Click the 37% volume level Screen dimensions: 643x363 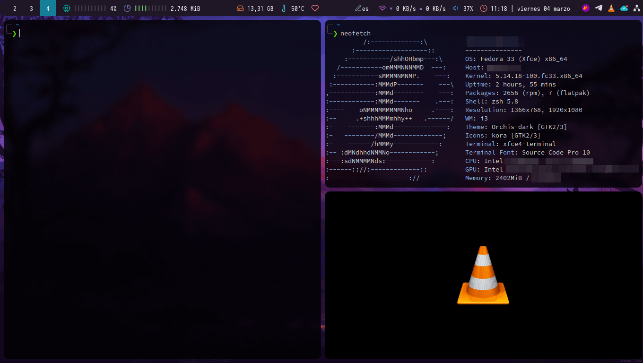pos(468,9)
